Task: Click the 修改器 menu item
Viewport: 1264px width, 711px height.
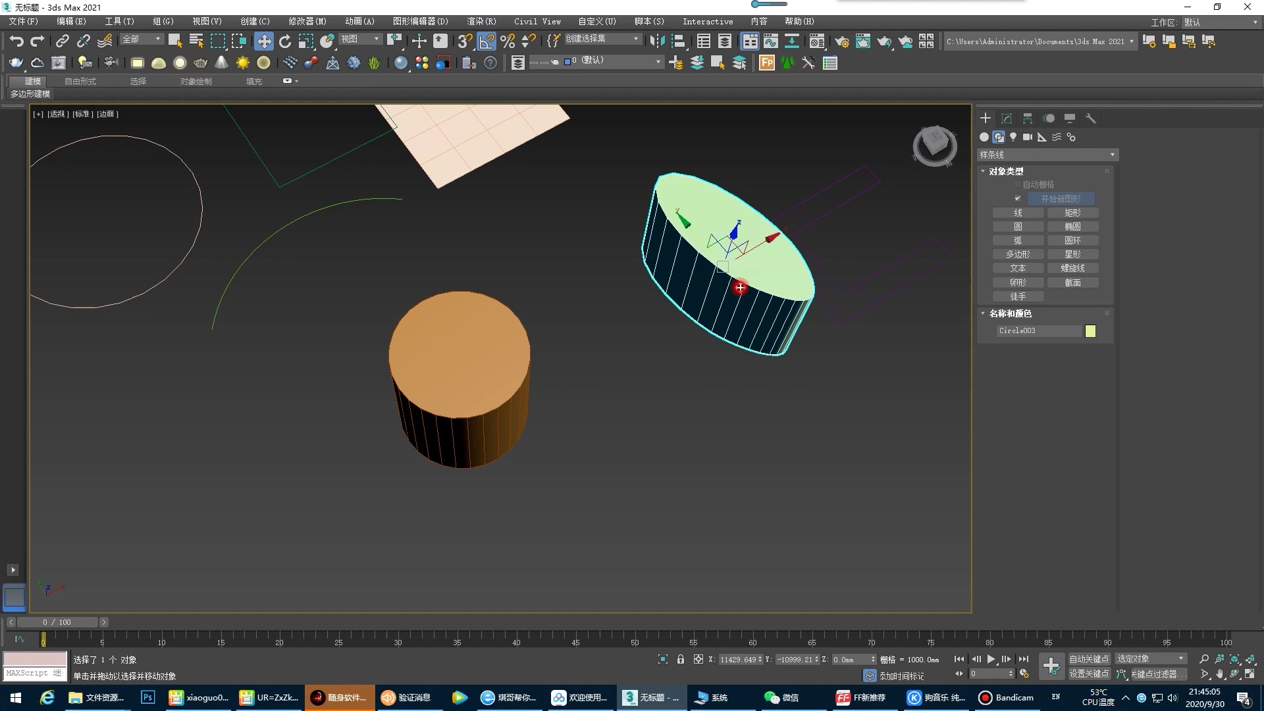Action: click(x=307, y=21)
